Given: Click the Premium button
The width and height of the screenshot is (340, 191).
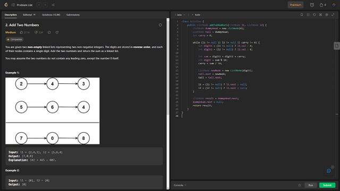Looking at the screenshot, I should click(295, 5).
